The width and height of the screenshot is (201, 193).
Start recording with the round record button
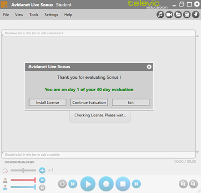(106, 184)
